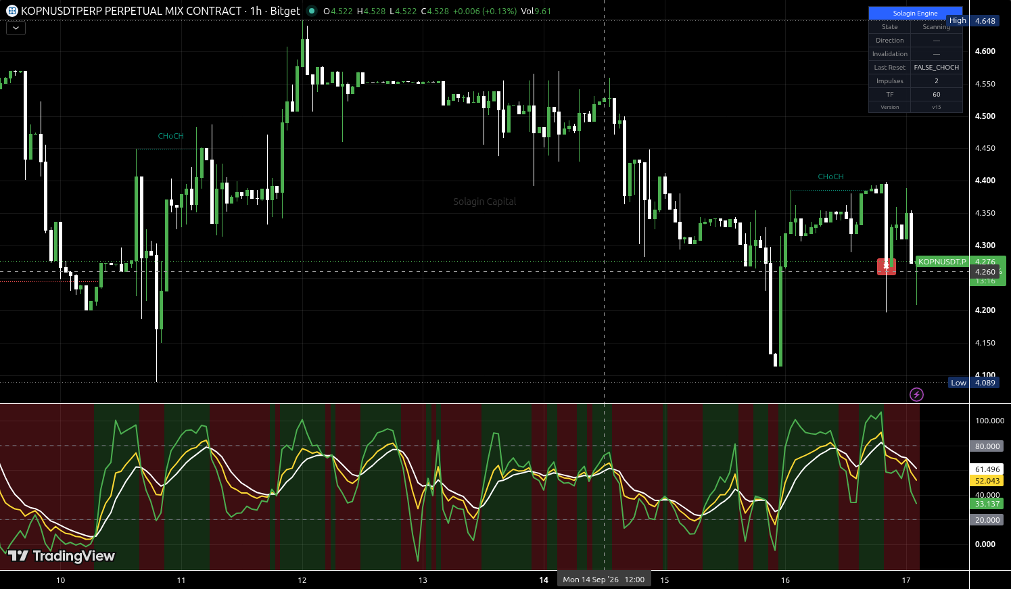Screen dimensions: 1011x589
Task: Click the green market status dot
Action: [311, 11]
